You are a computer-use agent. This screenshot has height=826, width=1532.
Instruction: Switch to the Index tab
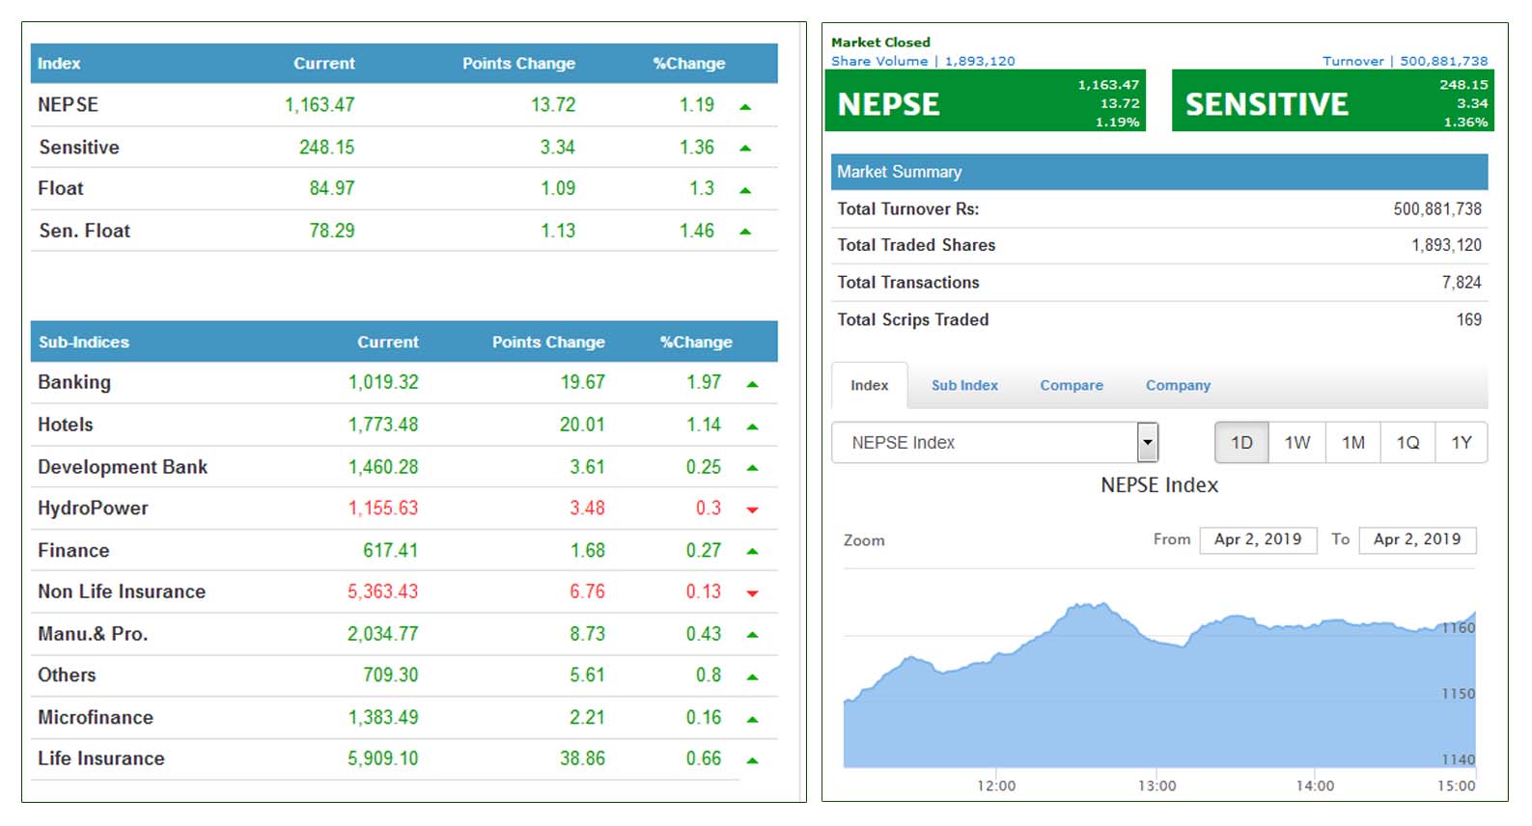tap(869, 385)
